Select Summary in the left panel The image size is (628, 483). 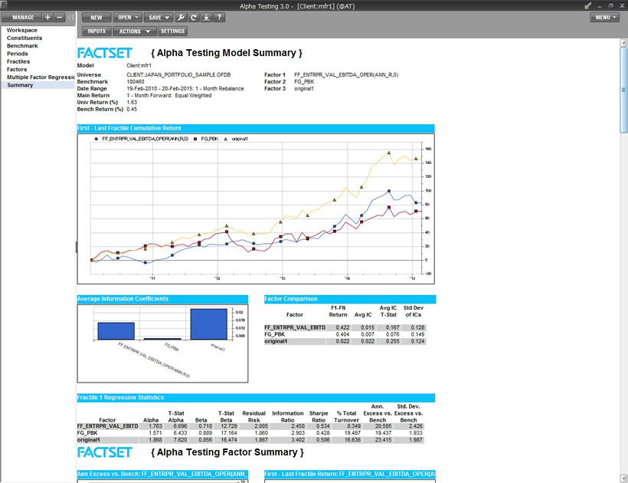pos(38,85)
